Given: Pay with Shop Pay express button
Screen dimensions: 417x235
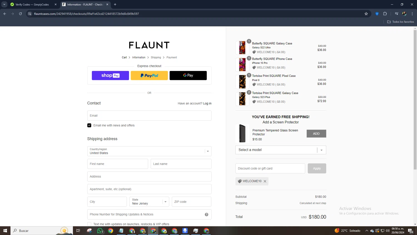Looking at the screenshot, I should click(x=110, y=75).
